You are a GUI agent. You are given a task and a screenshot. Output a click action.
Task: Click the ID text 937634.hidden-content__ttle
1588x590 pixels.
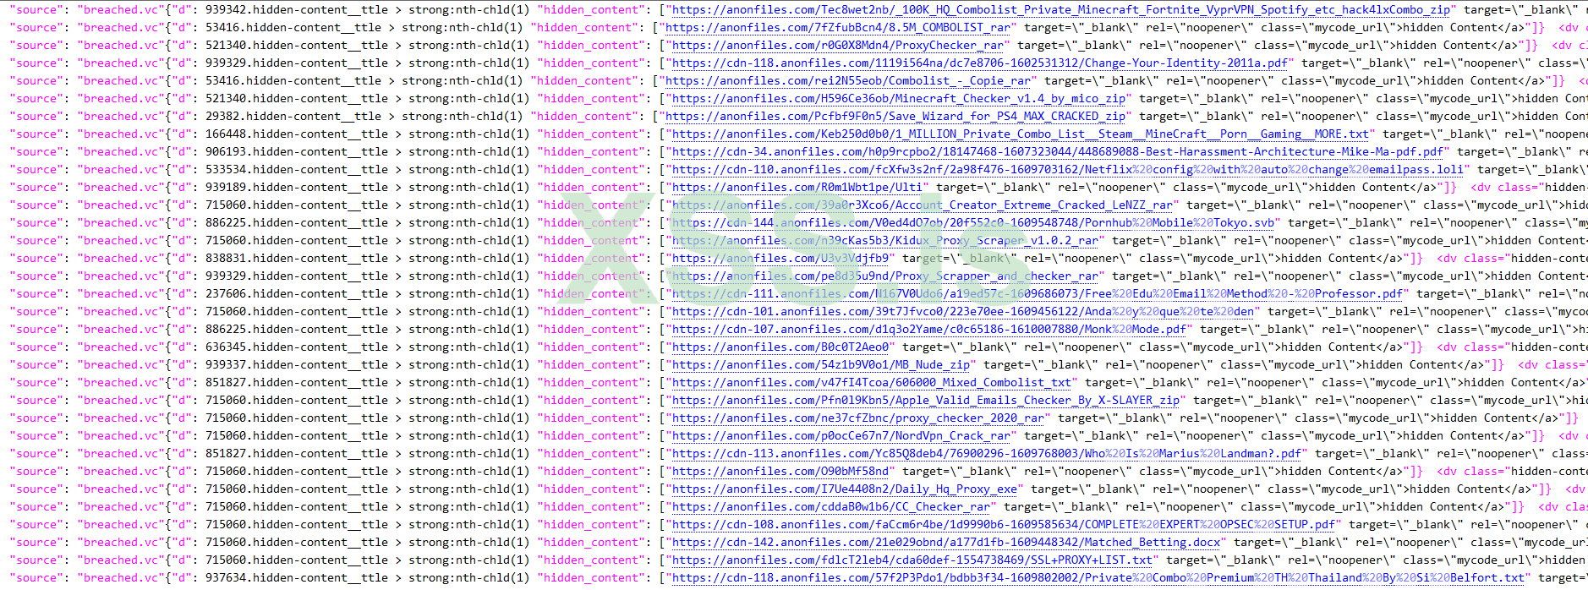(x=297, y=578)
